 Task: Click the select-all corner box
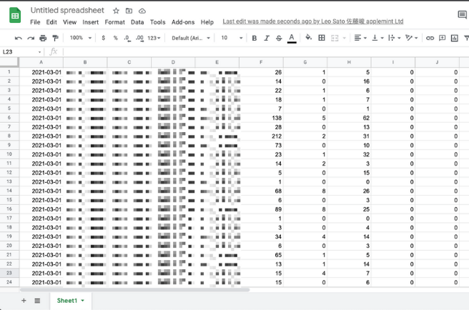(x=9, y=62)
